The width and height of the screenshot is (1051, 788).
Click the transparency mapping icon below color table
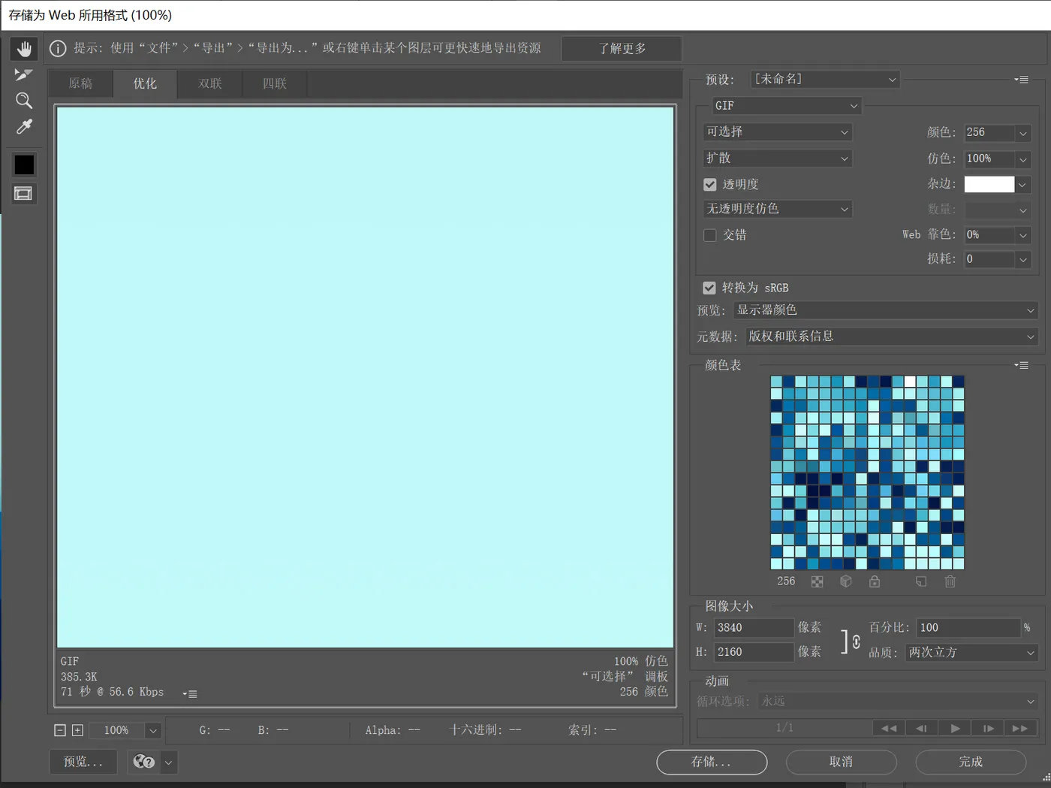tap(818, 581)
